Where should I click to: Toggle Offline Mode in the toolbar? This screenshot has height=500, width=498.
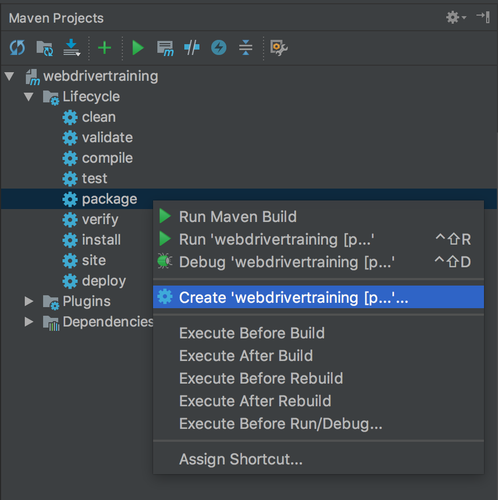tap(192, 48)
